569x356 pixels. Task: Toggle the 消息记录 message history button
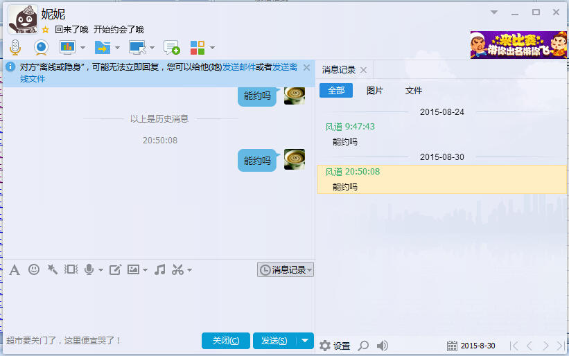click(x=285, y=269)
